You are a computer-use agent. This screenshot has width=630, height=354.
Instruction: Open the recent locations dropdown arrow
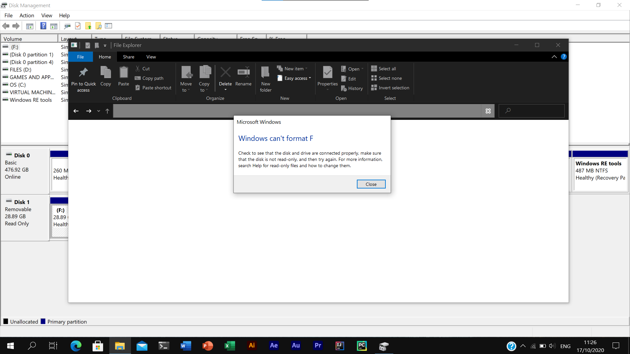tap(98, 111)
